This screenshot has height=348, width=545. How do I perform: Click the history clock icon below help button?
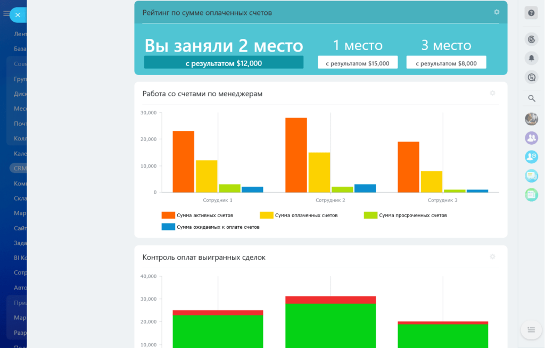531,39
